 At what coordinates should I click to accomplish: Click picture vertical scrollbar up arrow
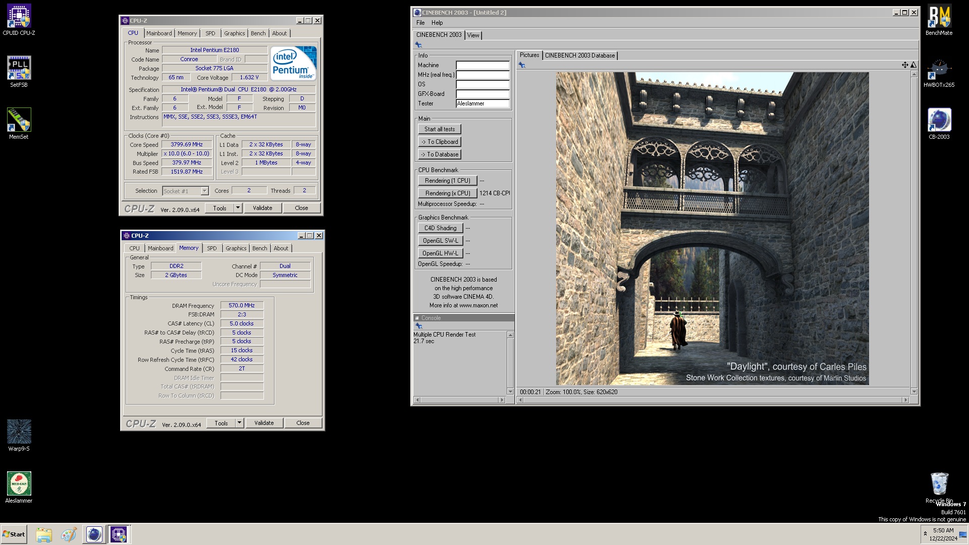pos(914,74)
